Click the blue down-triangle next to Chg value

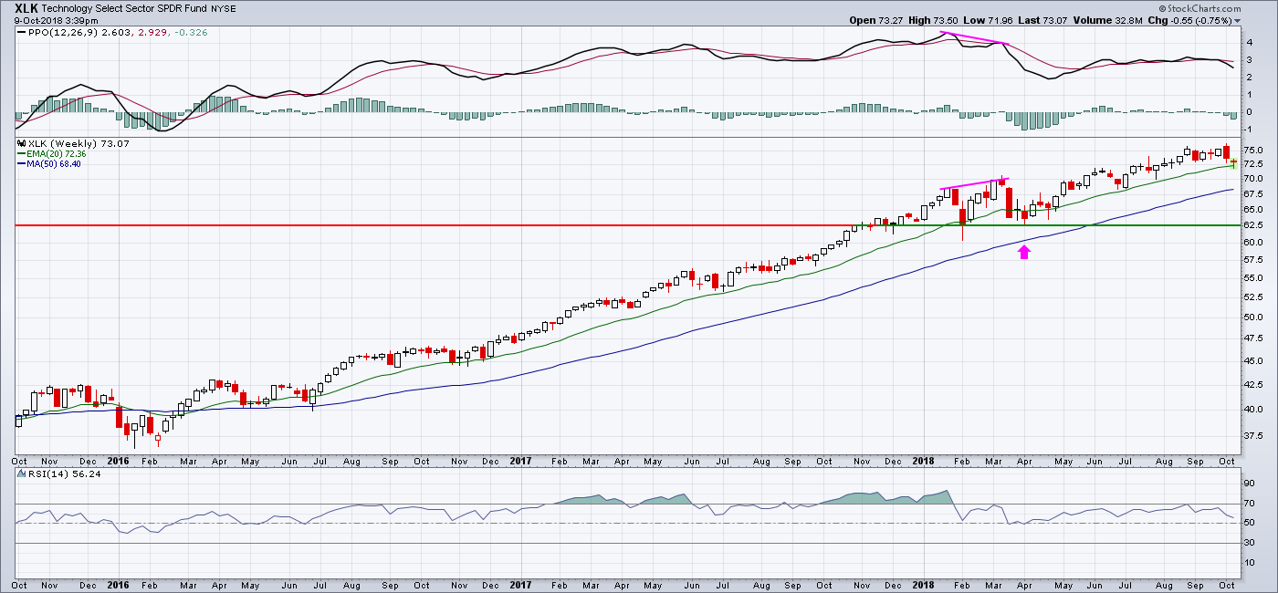(x=1238, y=20)
